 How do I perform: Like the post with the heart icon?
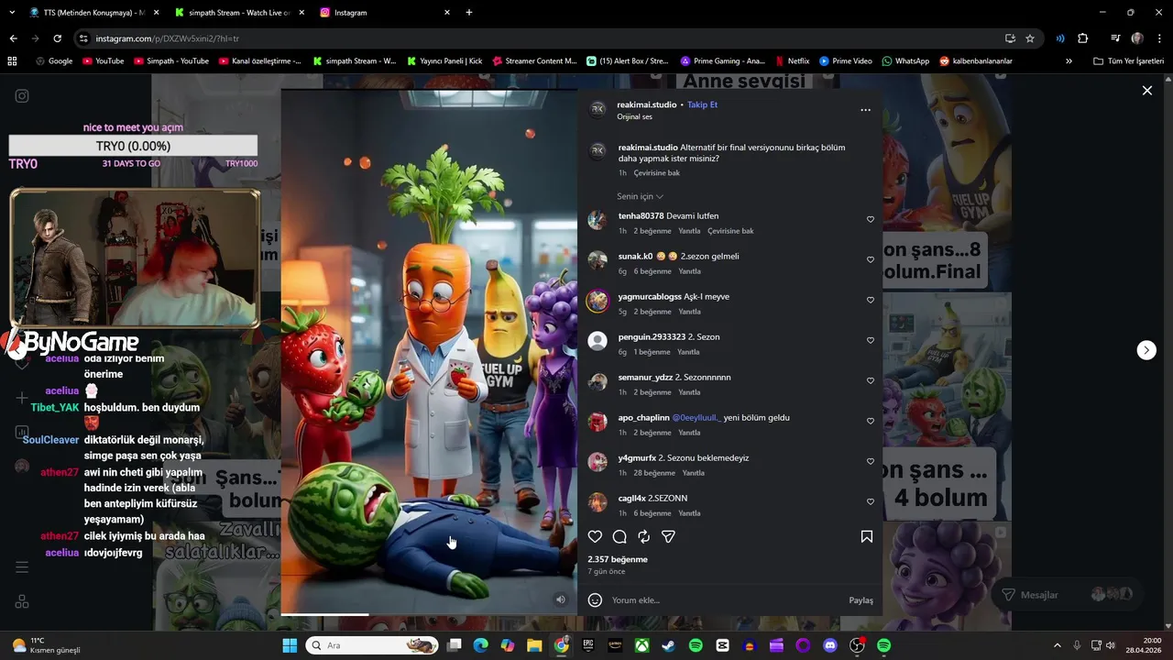595,537
